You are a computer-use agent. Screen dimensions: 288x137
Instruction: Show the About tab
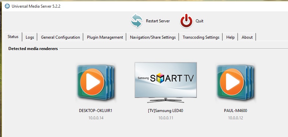(x=247, y=37)
